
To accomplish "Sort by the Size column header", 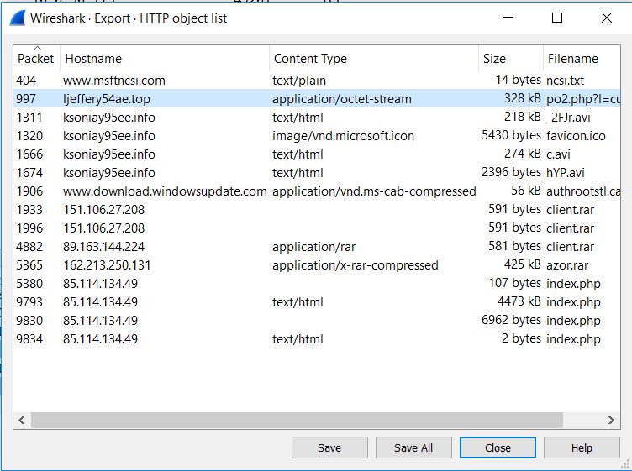I will click(511, 59).
